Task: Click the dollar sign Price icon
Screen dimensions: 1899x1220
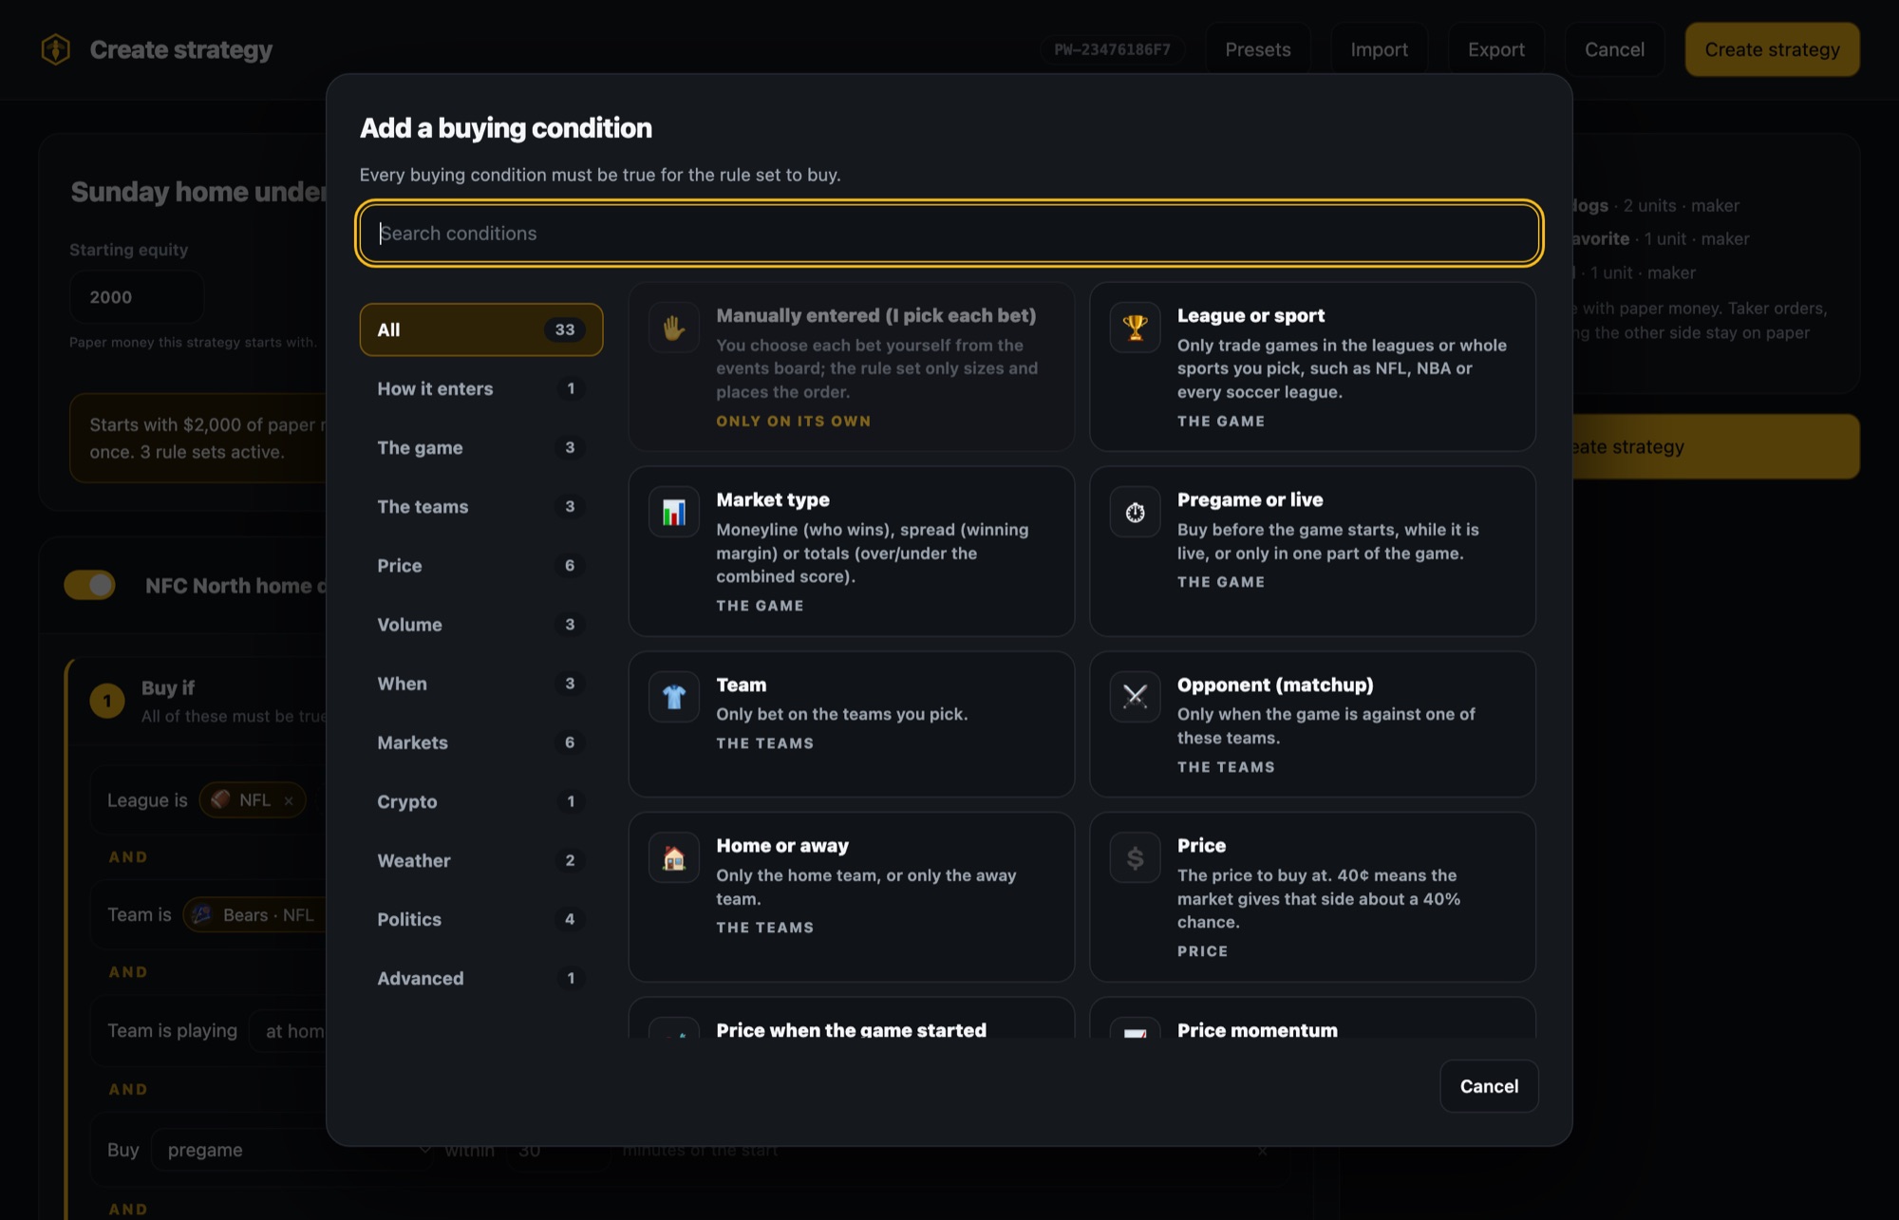Action: pyautogui.click(x=1135, y=858)
